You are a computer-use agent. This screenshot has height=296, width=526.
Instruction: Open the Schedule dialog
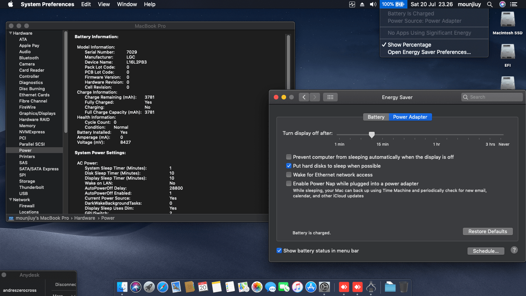point(486,251)
